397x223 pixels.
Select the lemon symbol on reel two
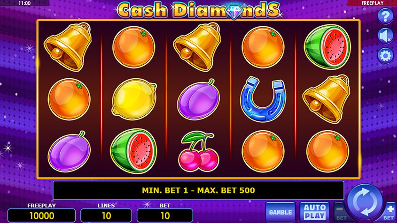pos(134,99)
